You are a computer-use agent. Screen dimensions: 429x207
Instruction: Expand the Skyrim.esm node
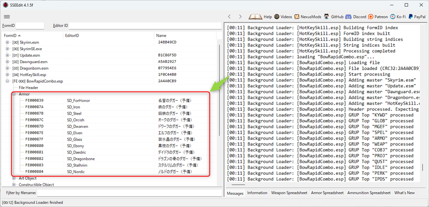coord(8,42)
